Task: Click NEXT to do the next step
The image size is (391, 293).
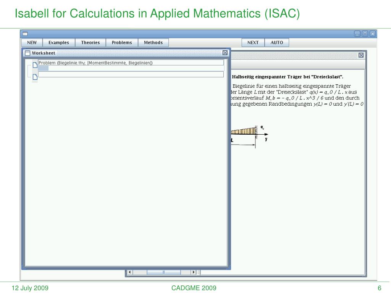Action: tap(253, 43)
